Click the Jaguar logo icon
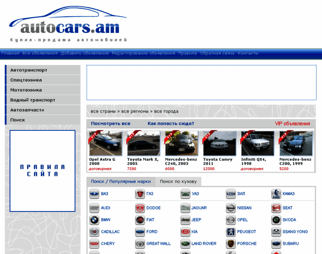The image size is (322, 254). point(186,208)
